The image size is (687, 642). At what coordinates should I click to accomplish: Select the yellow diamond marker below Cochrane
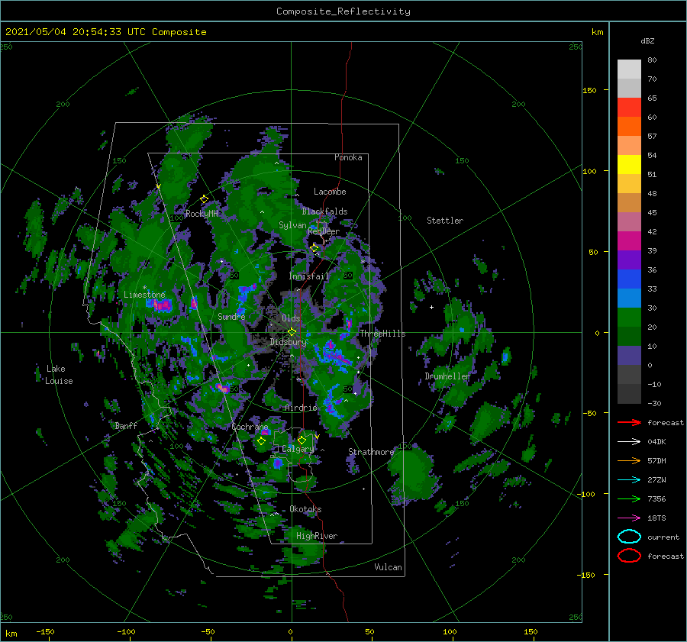(x=261, y=441)
